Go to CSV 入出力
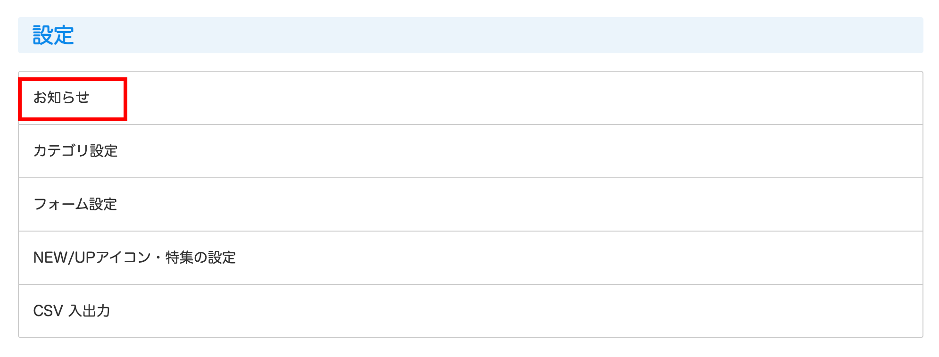The image size is (939, 357). coord(72,311)
